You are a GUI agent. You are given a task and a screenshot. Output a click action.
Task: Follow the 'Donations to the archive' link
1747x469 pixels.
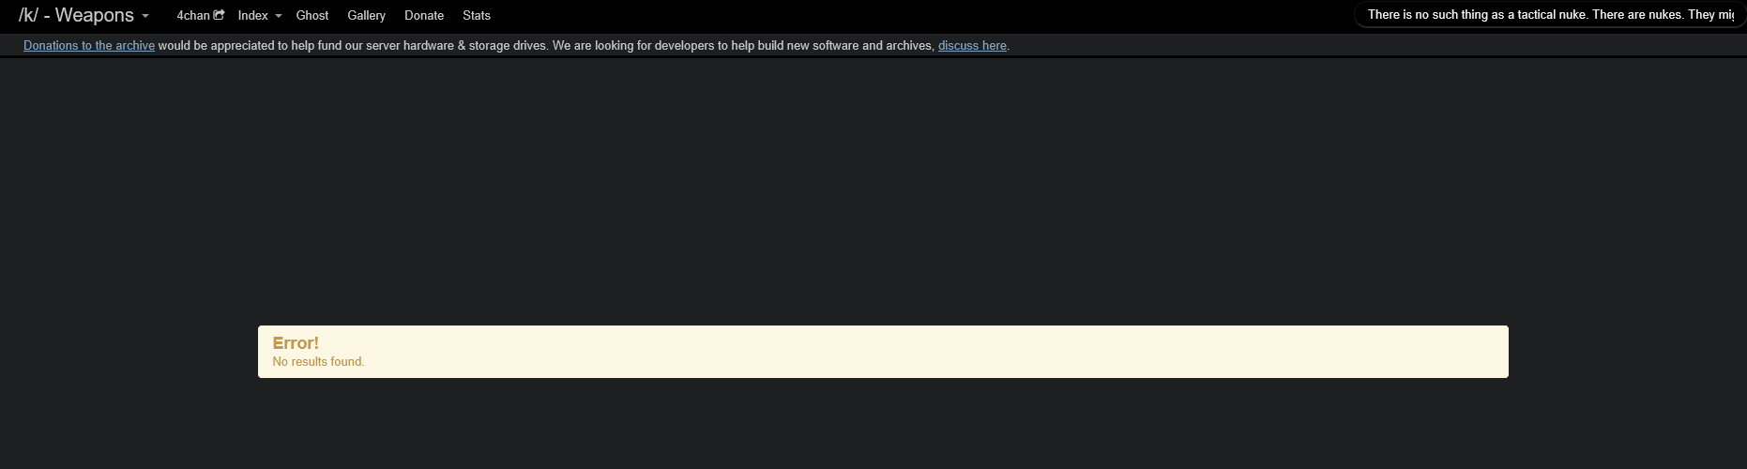tap(89, 45)
